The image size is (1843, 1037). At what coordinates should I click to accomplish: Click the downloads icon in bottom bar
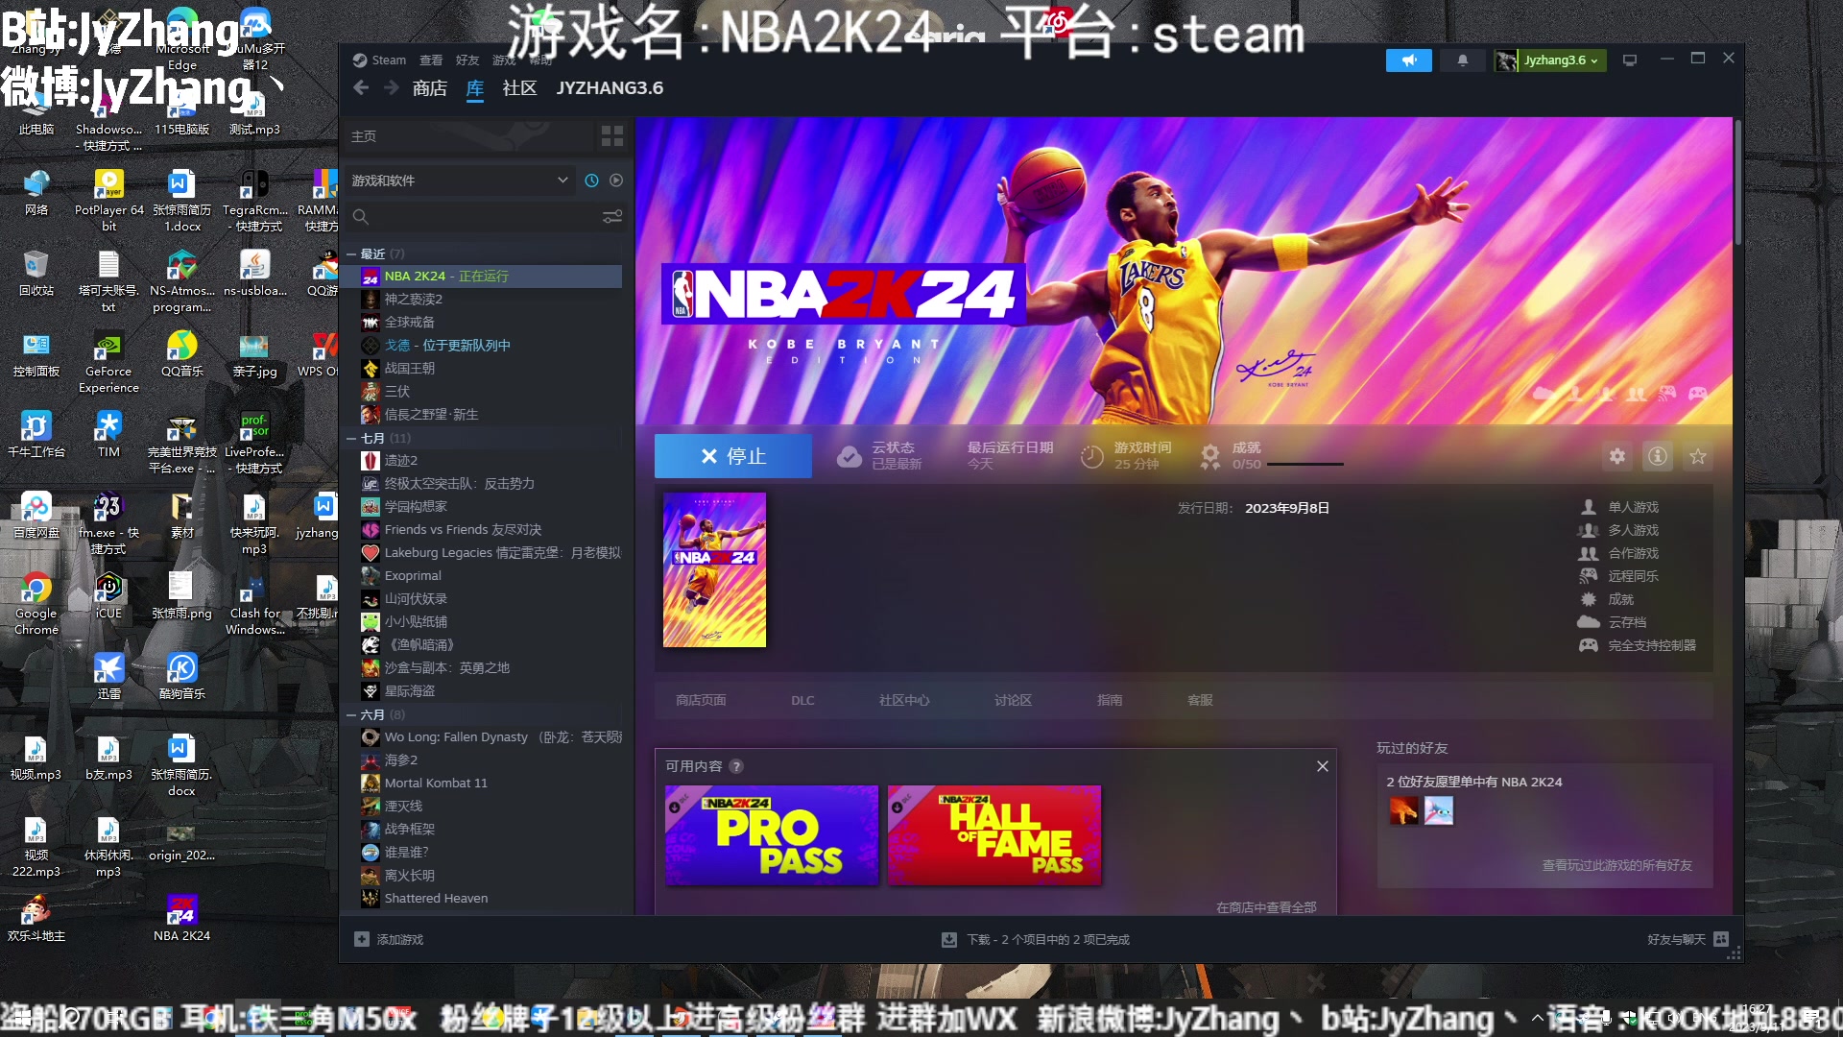(948, 940)
